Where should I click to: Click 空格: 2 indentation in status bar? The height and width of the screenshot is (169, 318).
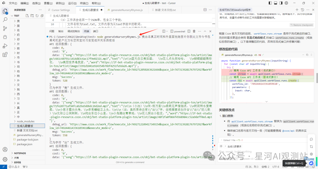click(266, 167)
